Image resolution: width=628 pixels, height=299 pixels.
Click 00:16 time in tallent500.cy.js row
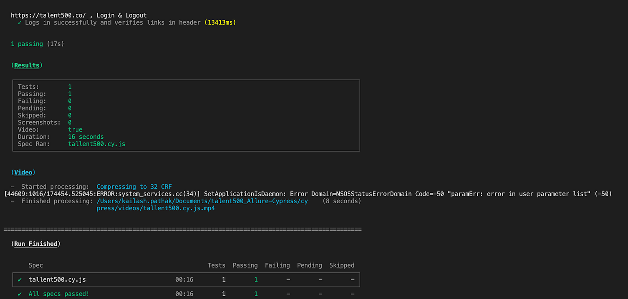click(184, 280)
